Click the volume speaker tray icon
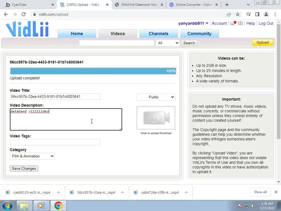 click(x=253, y=206)
